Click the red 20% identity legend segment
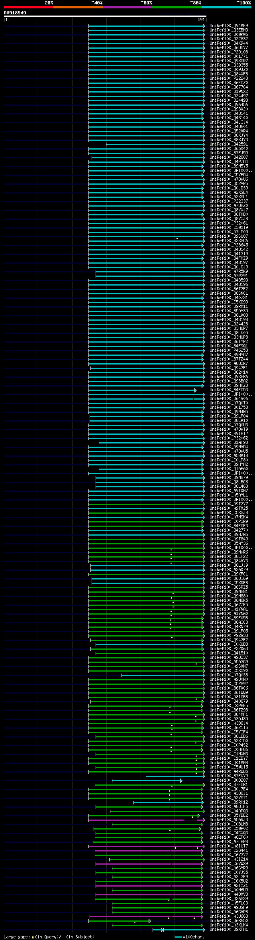 pos(29,7)
